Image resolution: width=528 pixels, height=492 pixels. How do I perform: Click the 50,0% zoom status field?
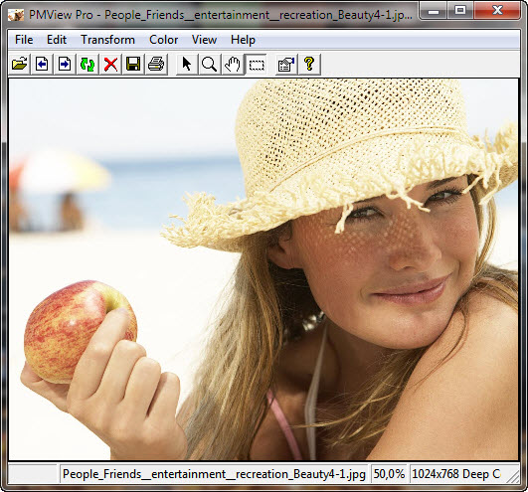(x=389, y=474)
